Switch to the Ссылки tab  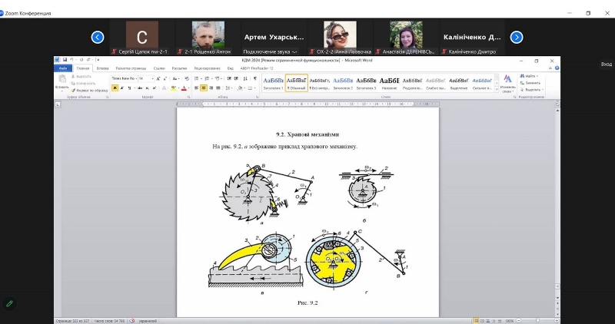click(160, 68)
